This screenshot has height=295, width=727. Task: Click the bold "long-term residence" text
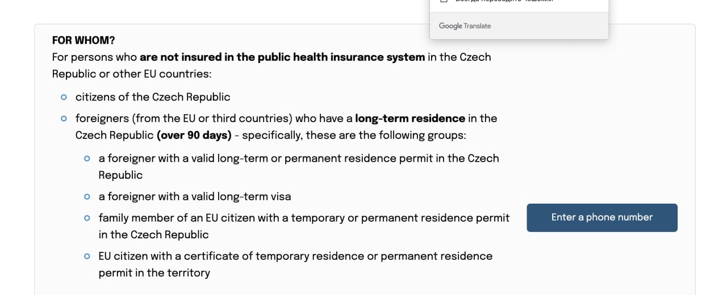coord(410,119)
